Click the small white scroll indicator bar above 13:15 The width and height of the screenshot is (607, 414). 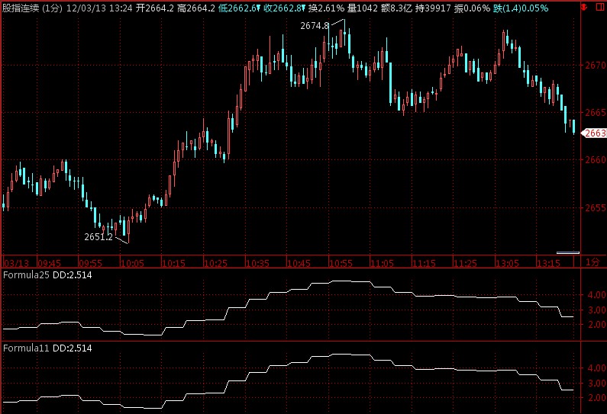click(x=568, y=253)
